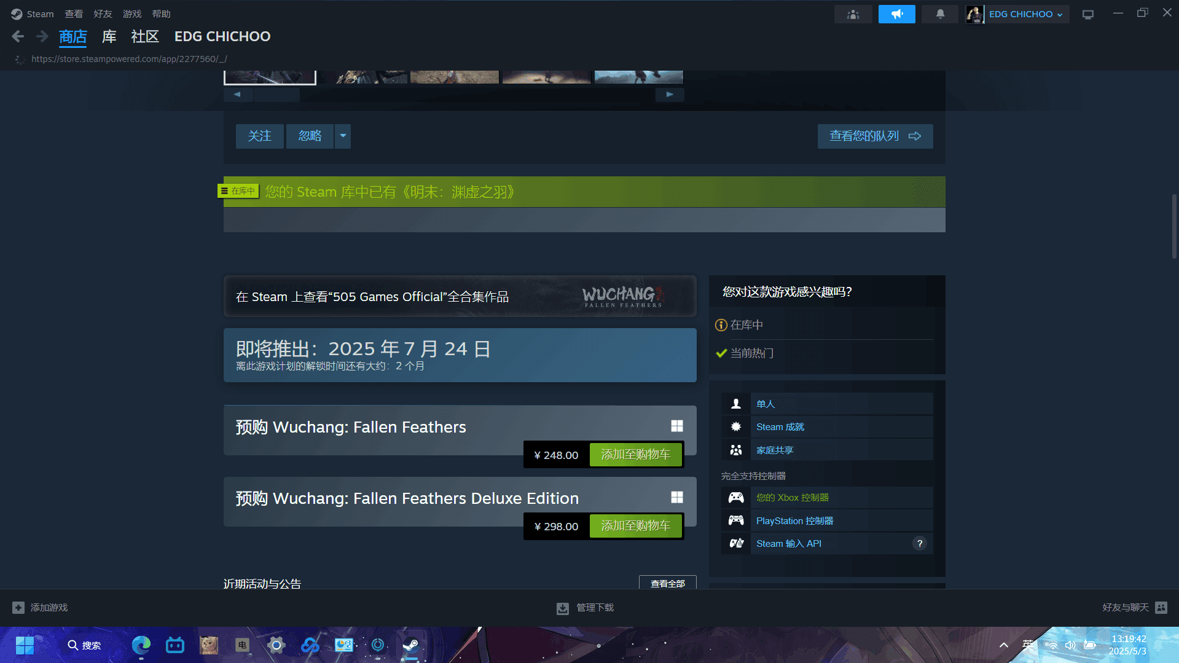Click the 在库中 library badge

point(238,191)
